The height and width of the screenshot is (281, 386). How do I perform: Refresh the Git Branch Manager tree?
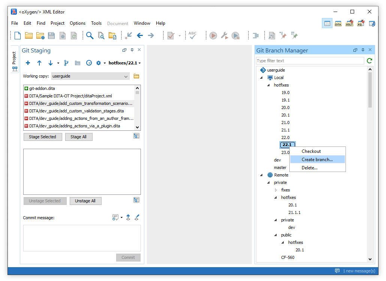click(x=370, y=61)
